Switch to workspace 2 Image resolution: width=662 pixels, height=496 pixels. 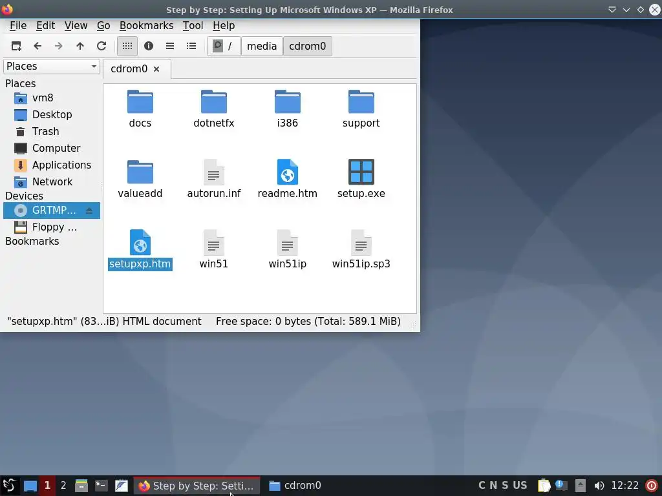tap(63, 486)
